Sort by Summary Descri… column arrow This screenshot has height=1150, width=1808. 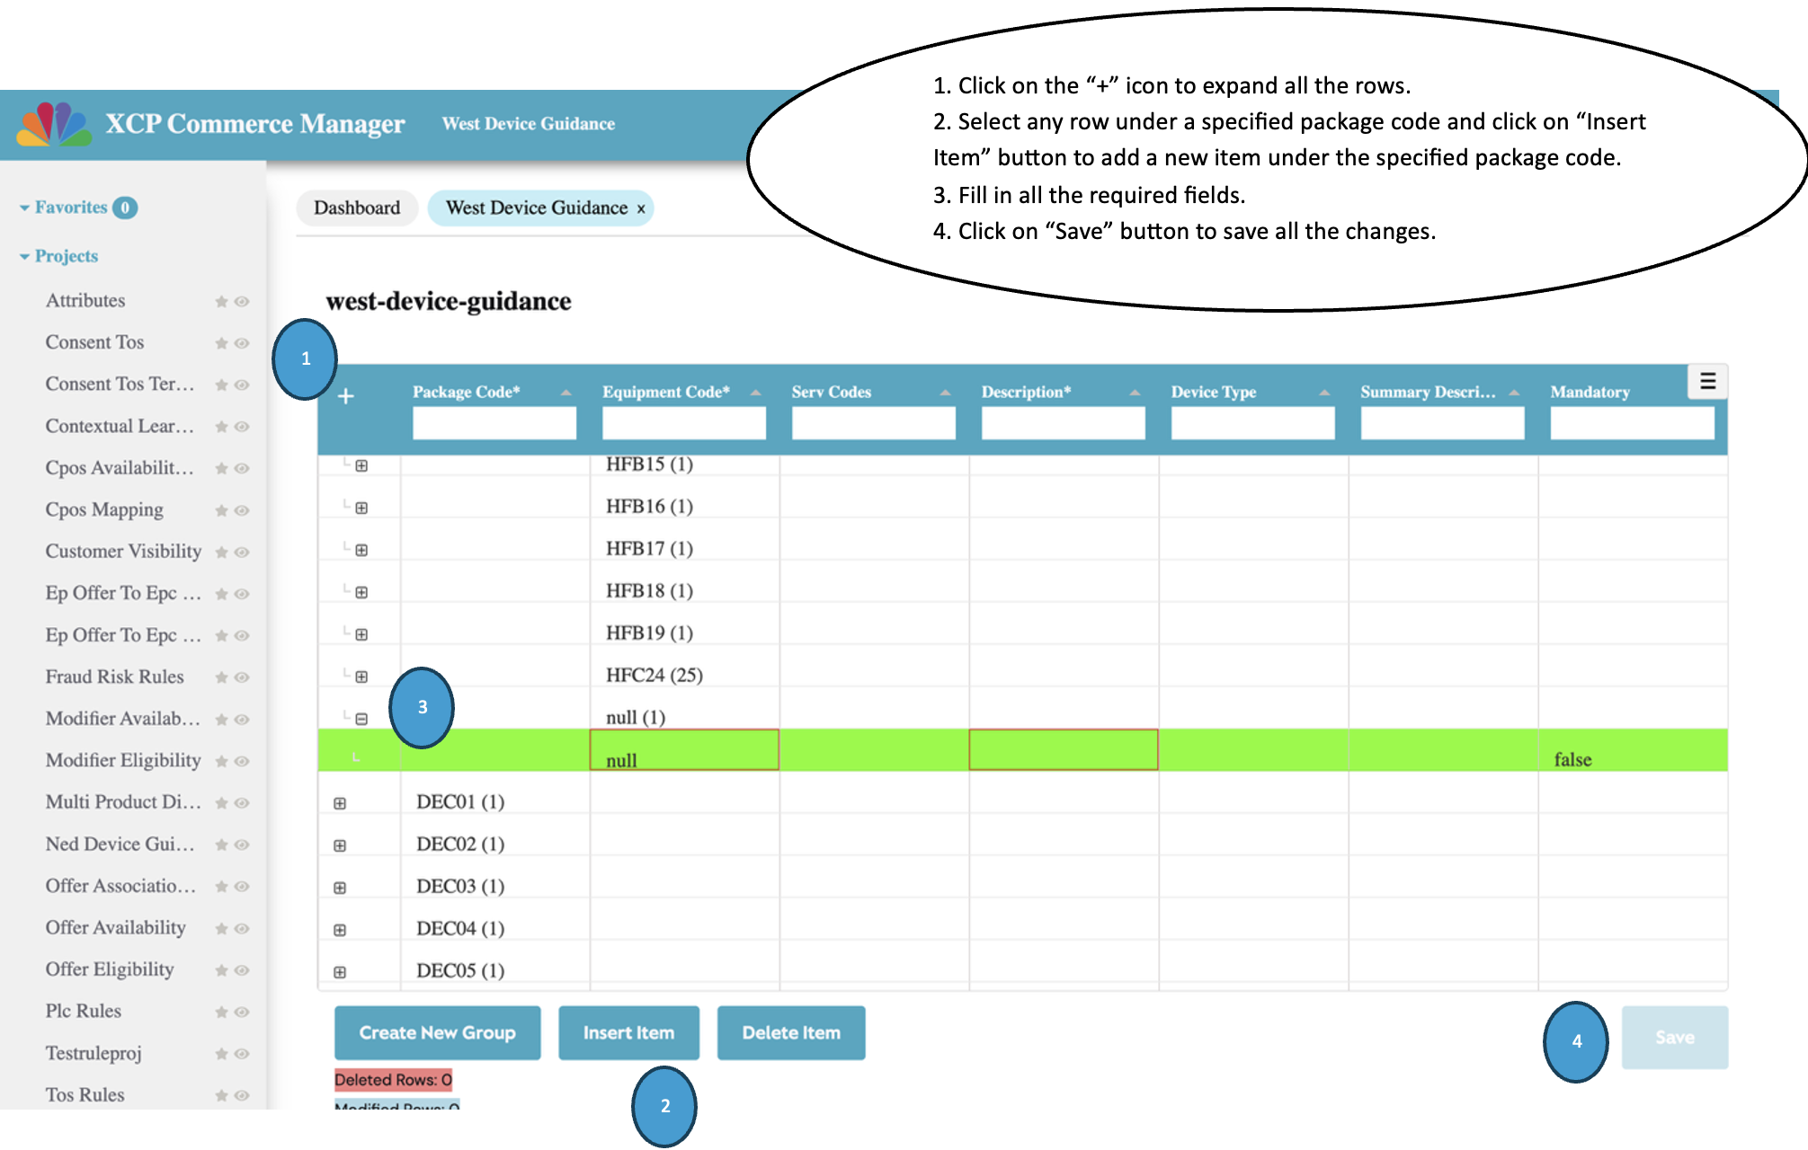(x=1514, y=393)
